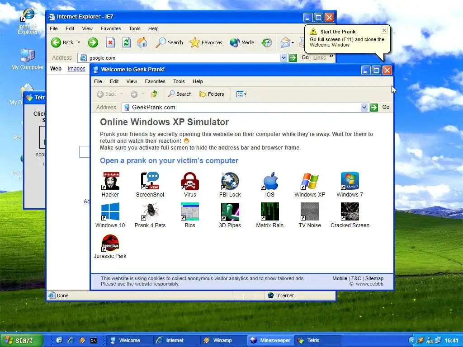Launch the 3D Pipes icon
The image size is (463, 347).
[230, 215]
